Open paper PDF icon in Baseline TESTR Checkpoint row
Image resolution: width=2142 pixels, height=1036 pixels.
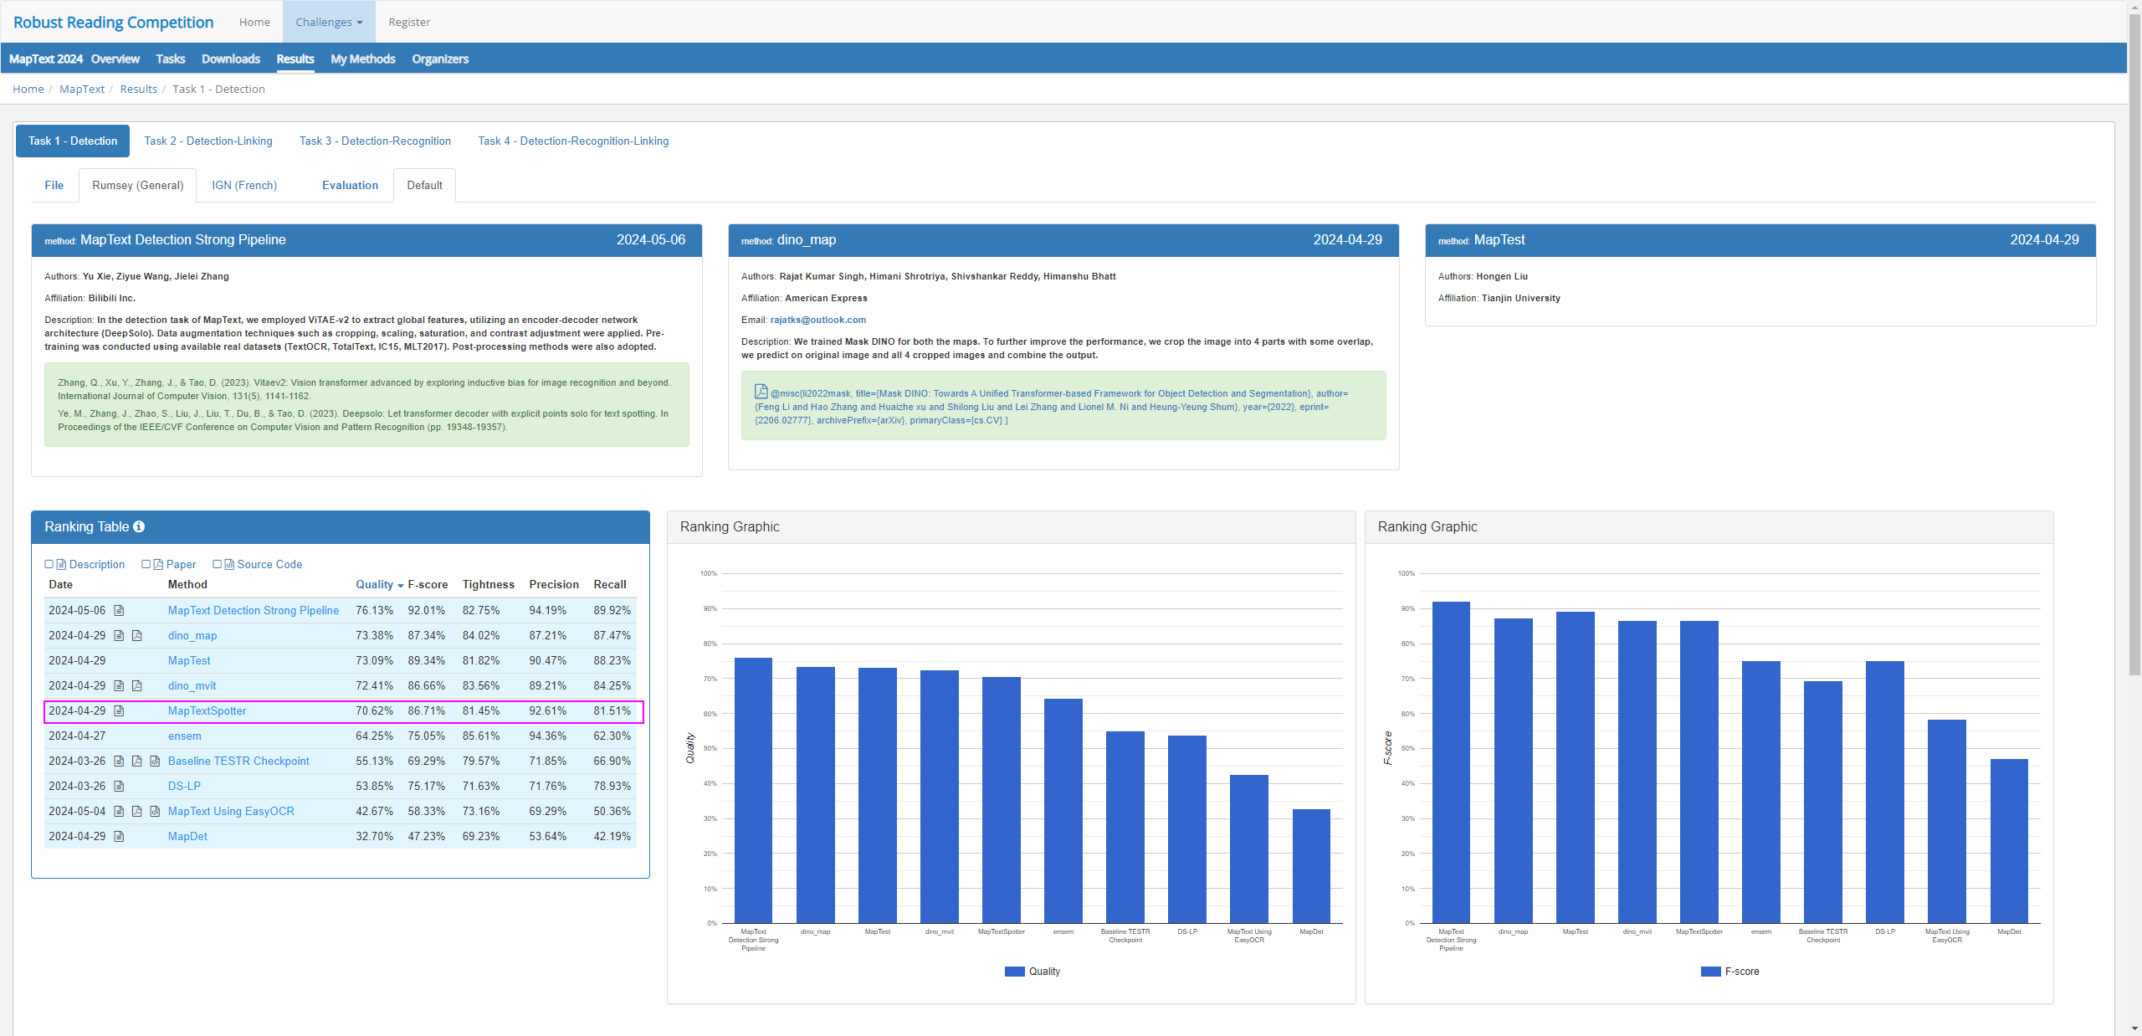click(137, 762)
